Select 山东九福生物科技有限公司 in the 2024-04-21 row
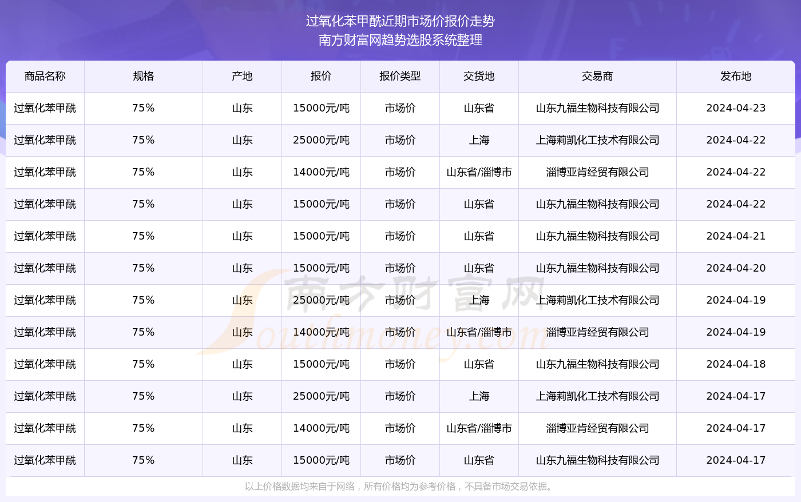Image resolution: width=801 pixels, height=502 pixels. [x=597, y=236]
